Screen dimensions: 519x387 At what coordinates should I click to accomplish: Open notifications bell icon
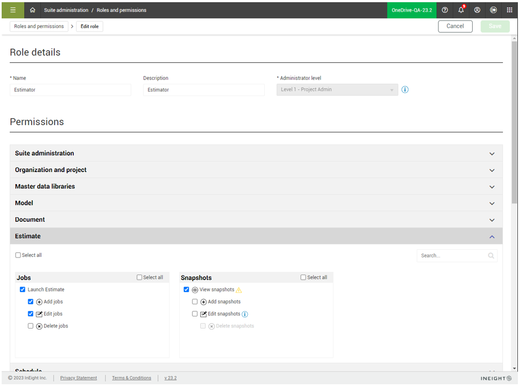tap(461, 10)
